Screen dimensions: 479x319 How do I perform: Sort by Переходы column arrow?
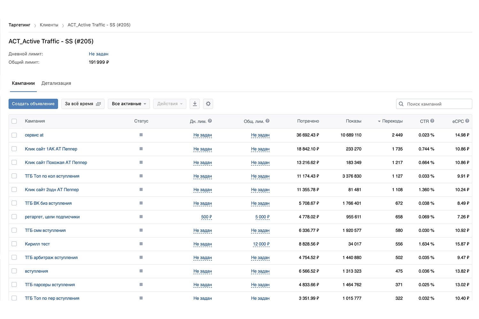(x=379, y=121)
